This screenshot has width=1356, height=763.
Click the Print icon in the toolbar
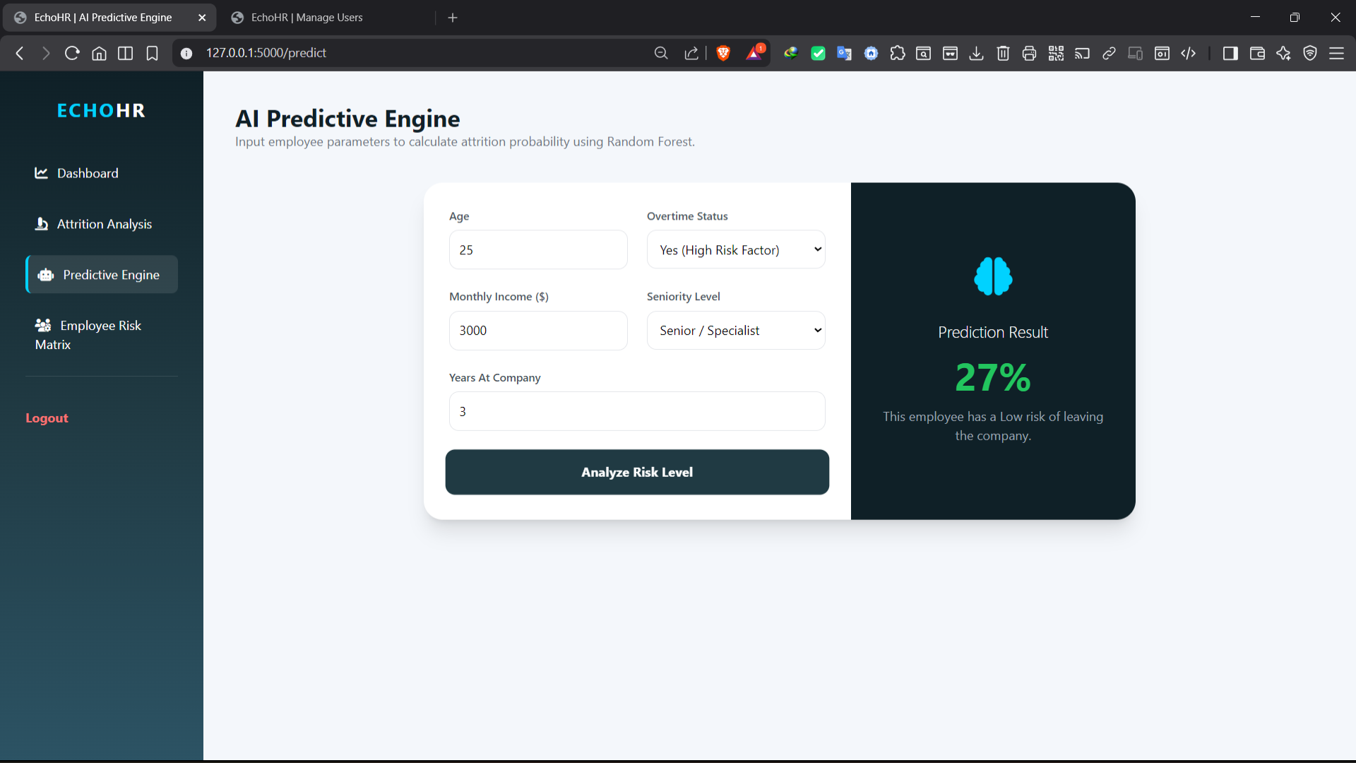coord(1029,53)
